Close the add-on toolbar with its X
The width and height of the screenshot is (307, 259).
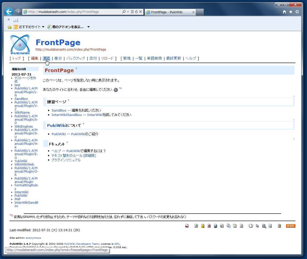tap(9, 19)
